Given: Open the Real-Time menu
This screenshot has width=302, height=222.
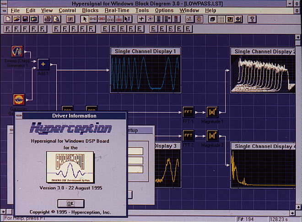Looking at the screenshot, I should [117, 11].
